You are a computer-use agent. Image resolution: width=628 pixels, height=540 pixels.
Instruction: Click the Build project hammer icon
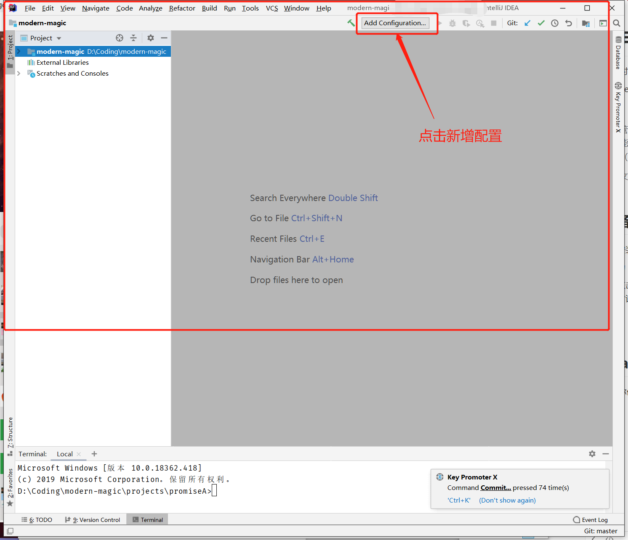(351, 23)
